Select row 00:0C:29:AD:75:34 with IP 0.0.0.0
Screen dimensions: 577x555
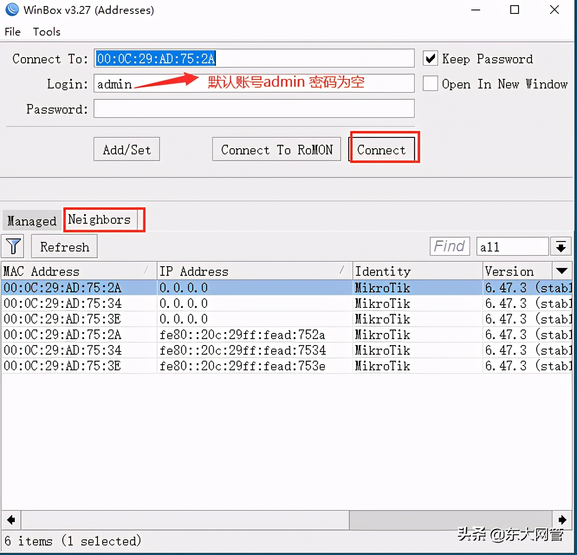pyautogui.click(x=287, y=304)
